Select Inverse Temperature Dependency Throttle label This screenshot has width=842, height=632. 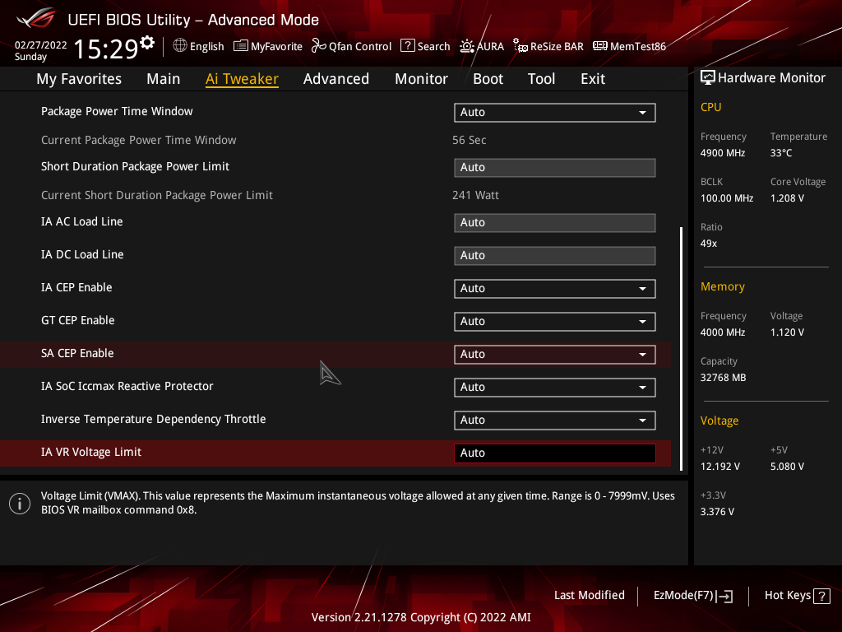point(154,419)
